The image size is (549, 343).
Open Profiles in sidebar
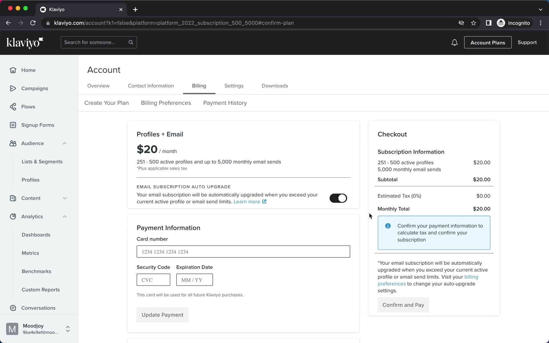[x=31, y=180]
